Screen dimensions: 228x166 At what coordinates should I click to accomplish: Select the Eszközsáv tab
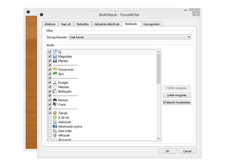(x=131, y=24)
